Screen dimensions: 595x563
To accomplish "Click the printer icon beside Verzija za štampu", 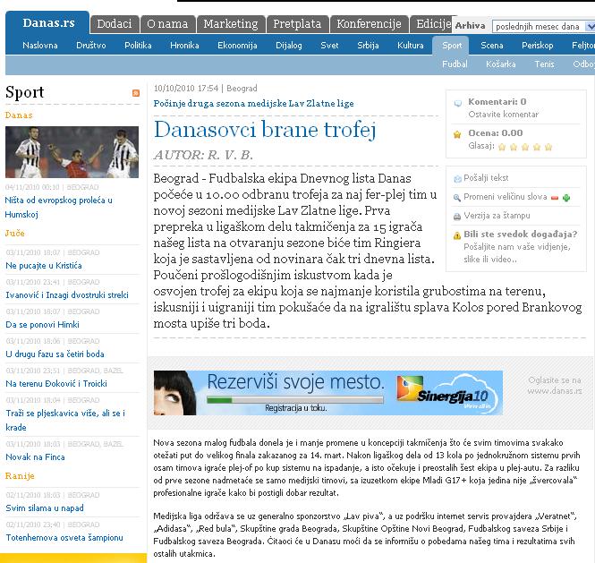I will point(457,217).
